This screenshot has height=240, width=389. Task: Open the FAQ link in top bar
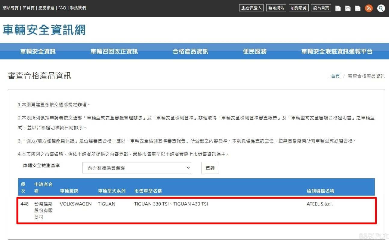click(62, 8)
